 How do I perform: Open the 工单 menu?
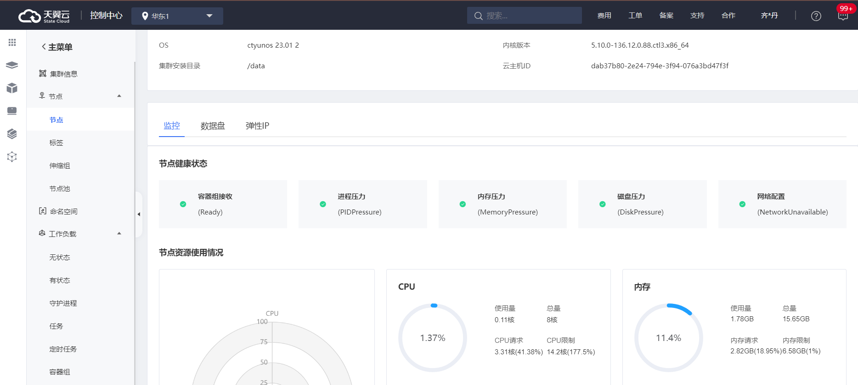pyautogui.click(x=635, y=16)
